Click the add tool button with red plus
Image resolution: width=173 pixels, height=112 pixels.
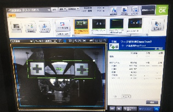(63, 26)
